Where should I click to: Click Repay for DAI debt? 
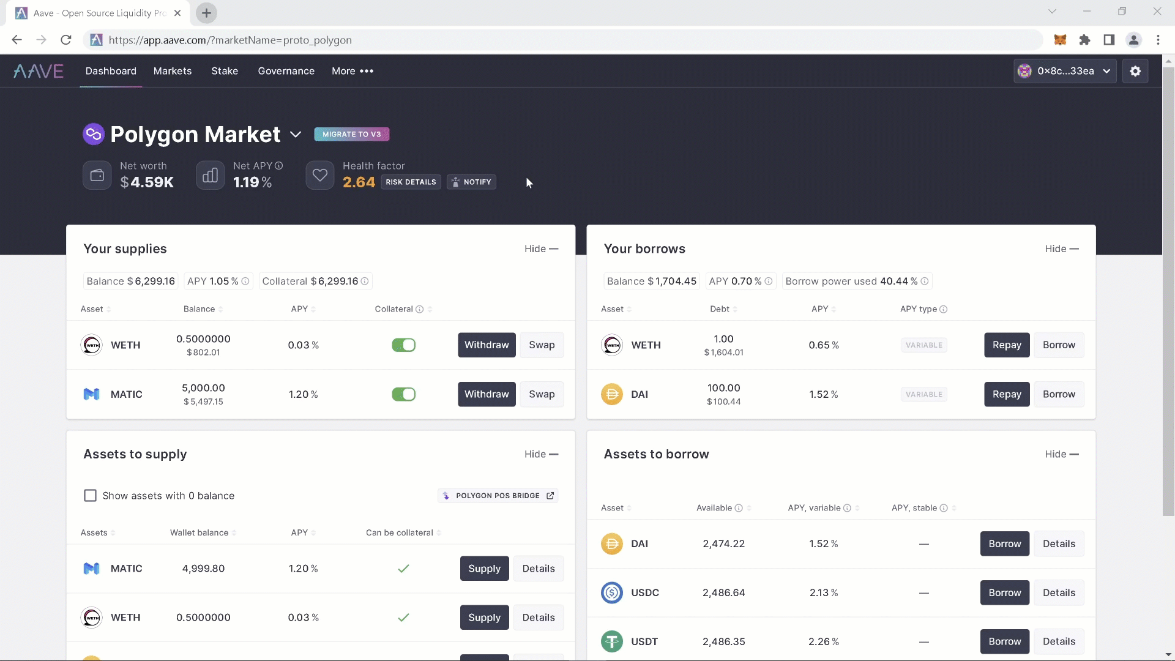[1007, 394]
